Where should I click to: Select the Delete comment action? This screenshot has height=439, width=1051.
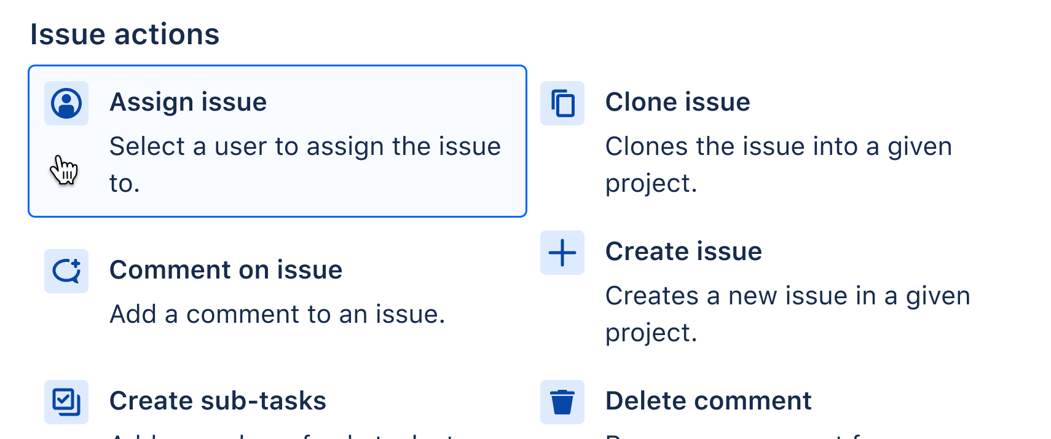pos(709,400)
